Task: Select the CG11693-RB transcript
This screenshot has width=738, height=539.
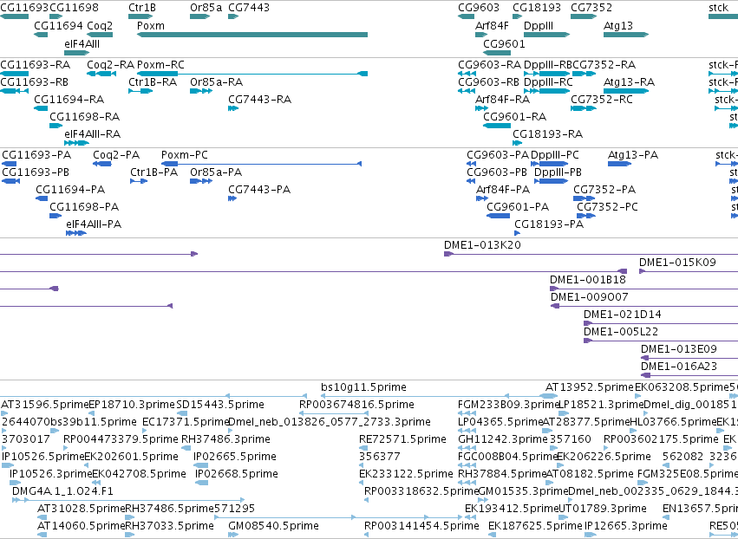Action: pos(14,91)
